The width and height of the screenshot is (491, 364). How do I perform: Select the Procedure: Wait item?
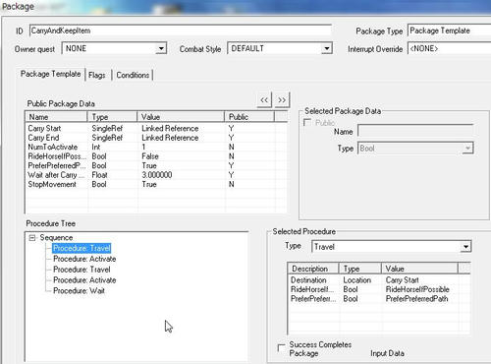pos(79,290)
